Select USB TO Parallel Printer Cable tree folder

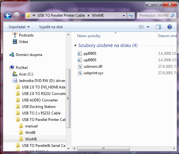tap(44, 120)
